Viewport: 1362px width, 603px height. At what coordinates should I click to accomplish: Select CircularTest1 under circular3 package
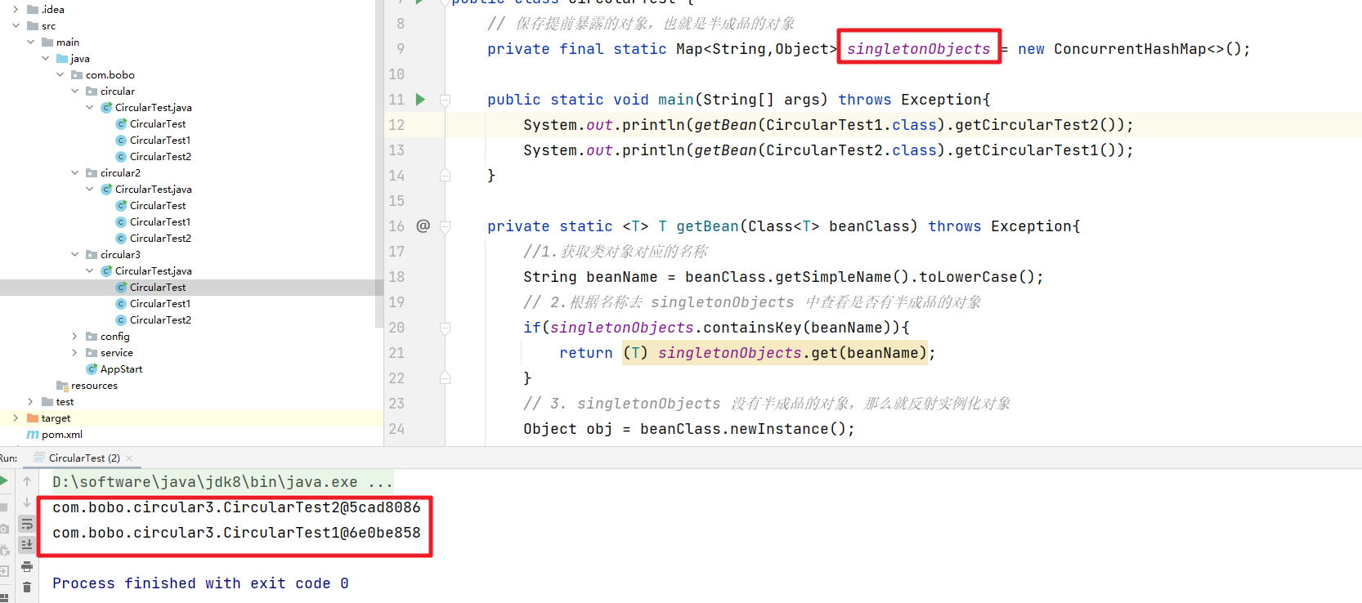160,304
